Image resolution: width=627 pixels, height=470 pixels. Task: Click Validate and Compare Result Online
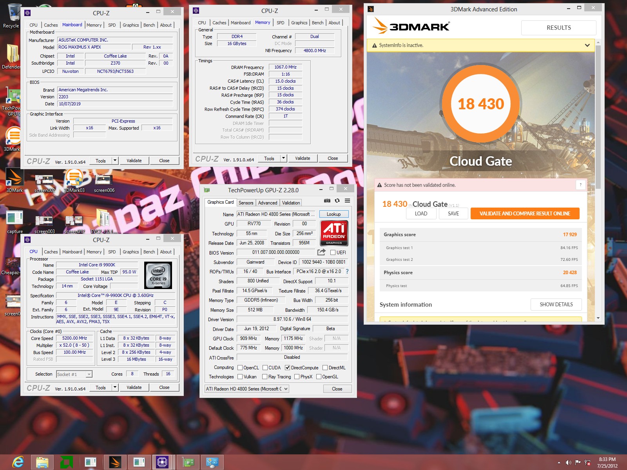point(525,213)
